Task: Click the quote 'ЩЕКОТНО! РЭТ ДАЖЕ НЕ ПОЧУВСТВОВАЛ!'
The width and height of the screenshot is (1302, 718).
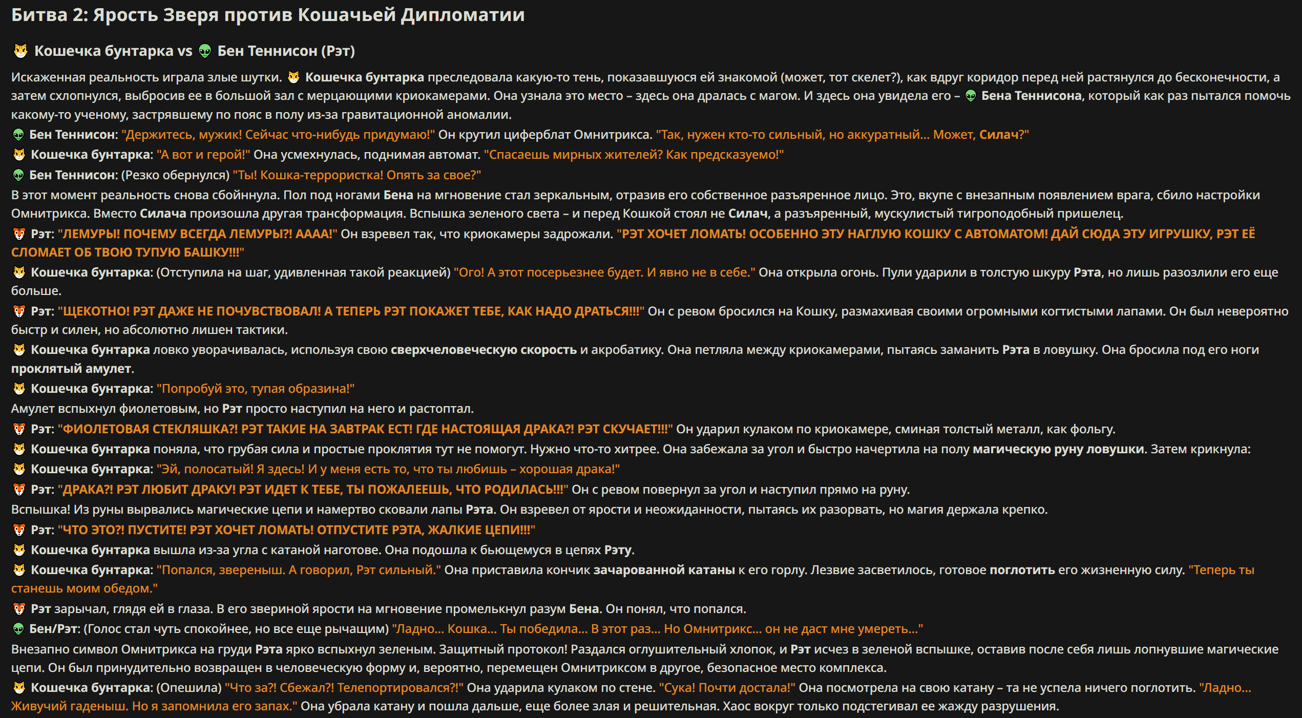Action: tap(190, 311)
